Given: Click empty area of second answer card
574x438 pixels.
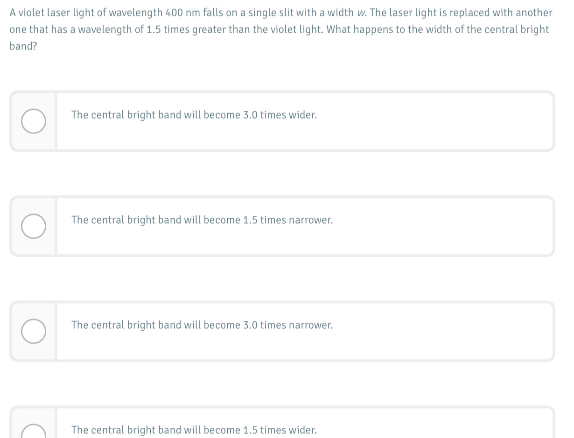Looking at the screenshot, I should tap(443, 226).
